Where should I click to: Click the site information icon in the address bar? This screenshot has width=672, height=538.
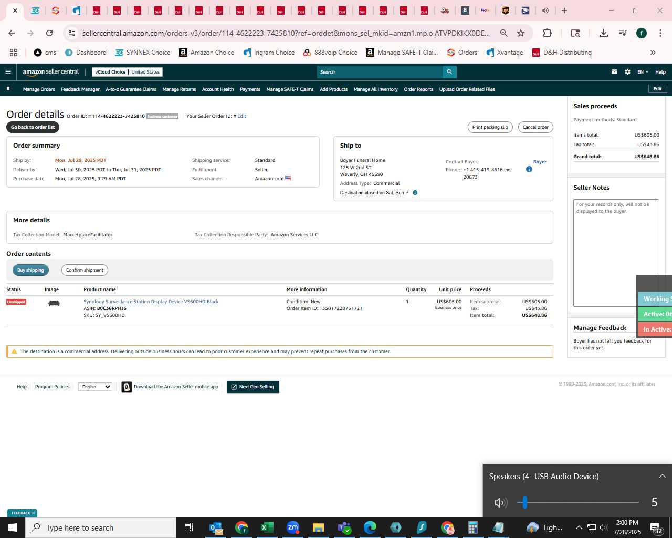[72, 33]
